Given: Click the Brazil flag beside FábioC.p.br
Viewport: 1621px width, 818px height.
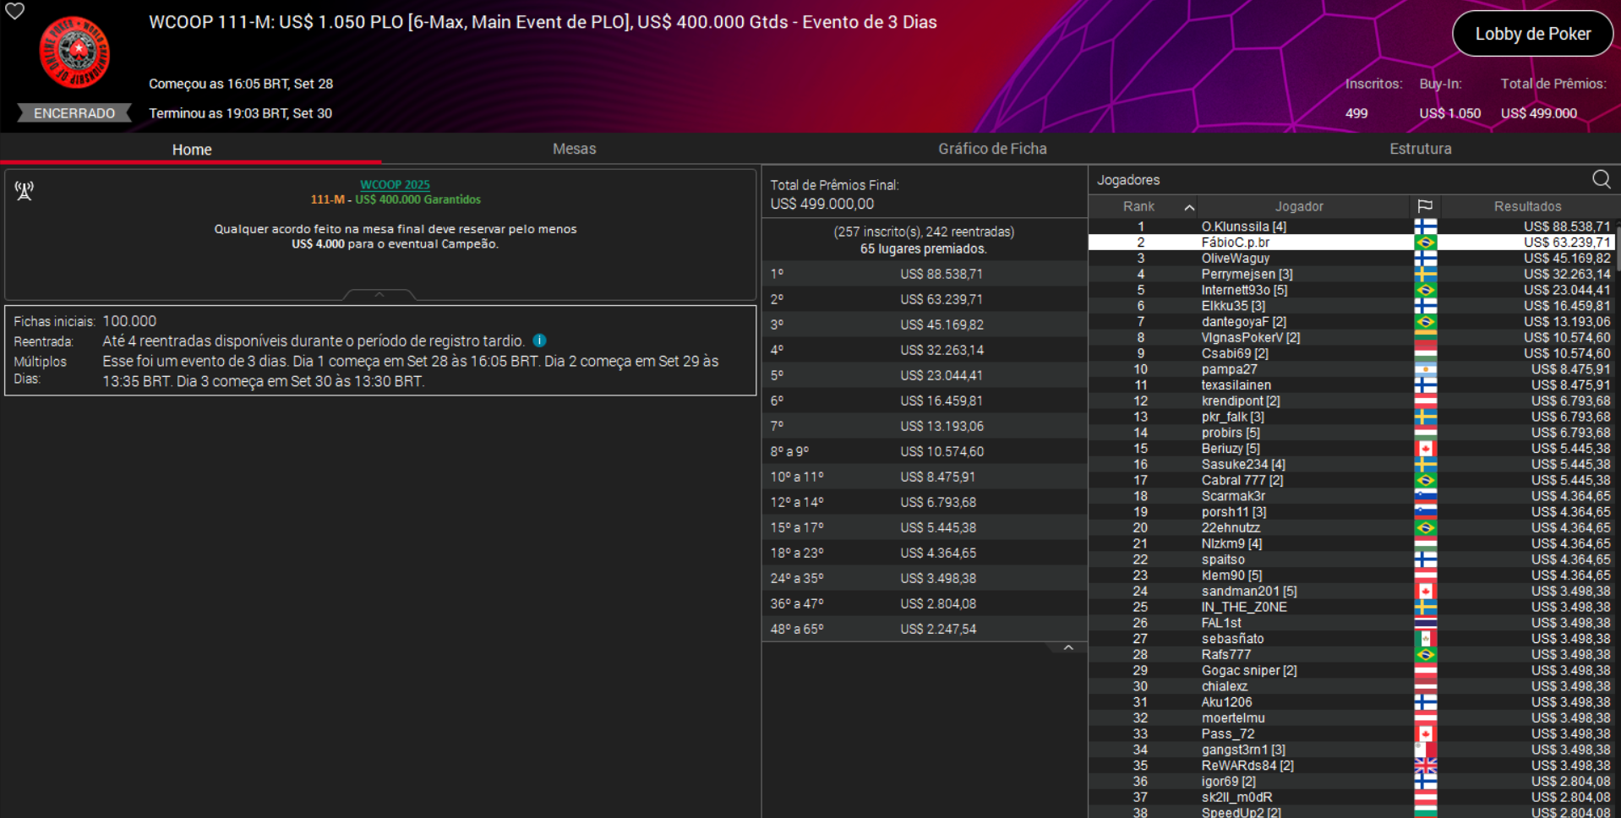Looking at the screenshot, I should pos(1425,243).
